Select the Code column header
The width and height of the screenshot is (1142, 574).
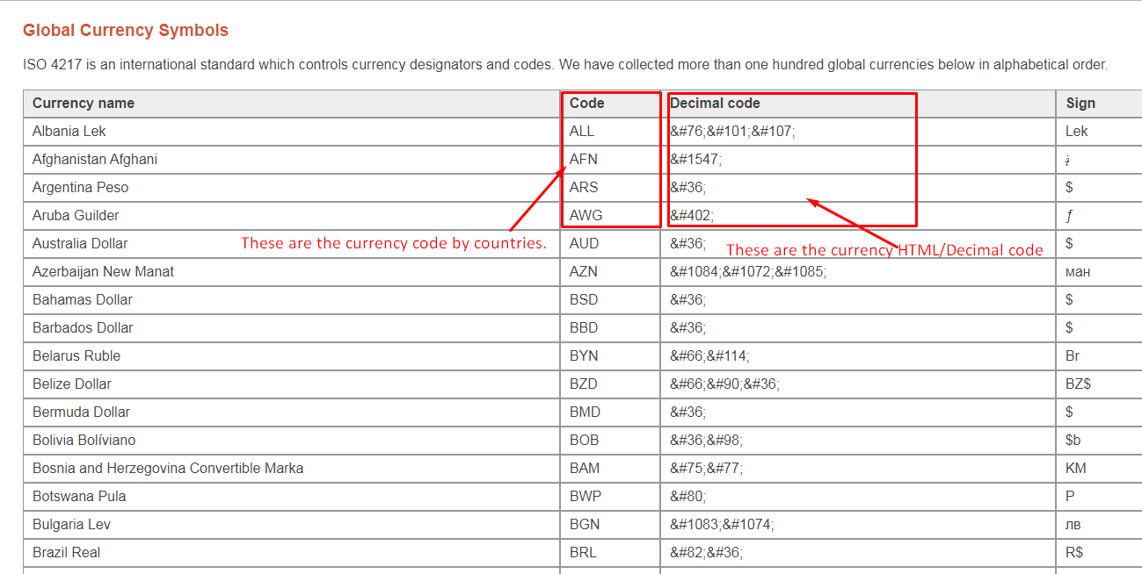tap(586, 104)
